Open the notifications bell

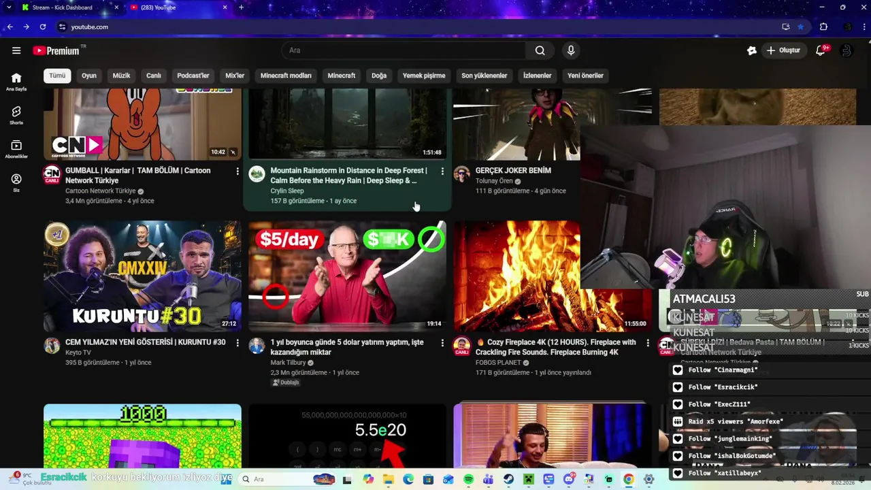click(x=821, y=50)
